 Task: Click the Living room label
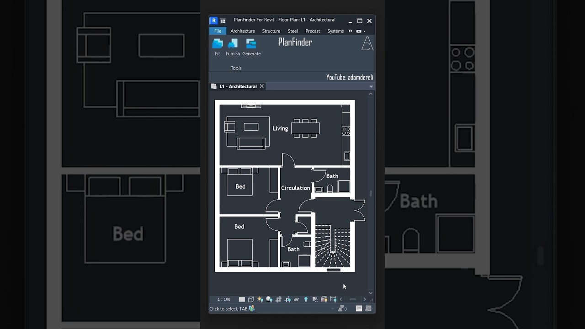pyautogui.click(x=280, y=128)
